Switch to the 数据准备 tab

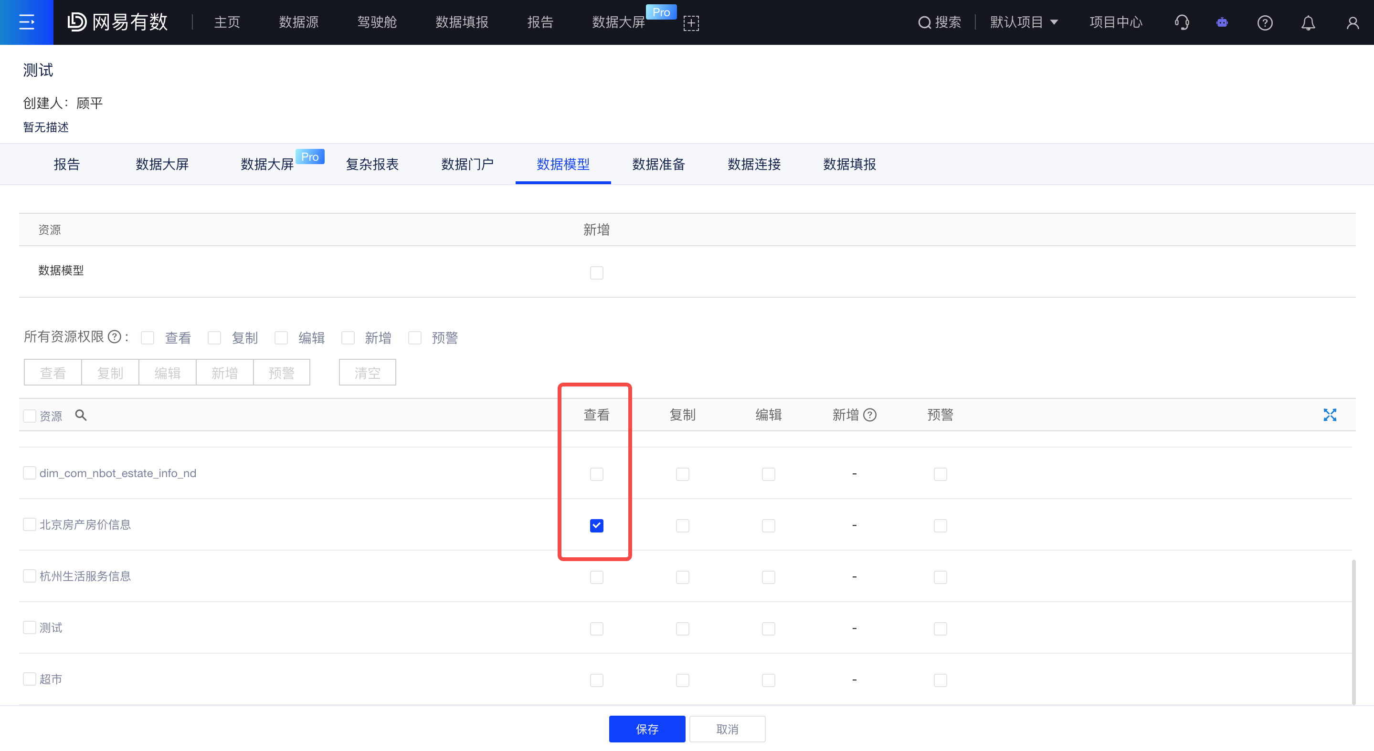point(658,164)
